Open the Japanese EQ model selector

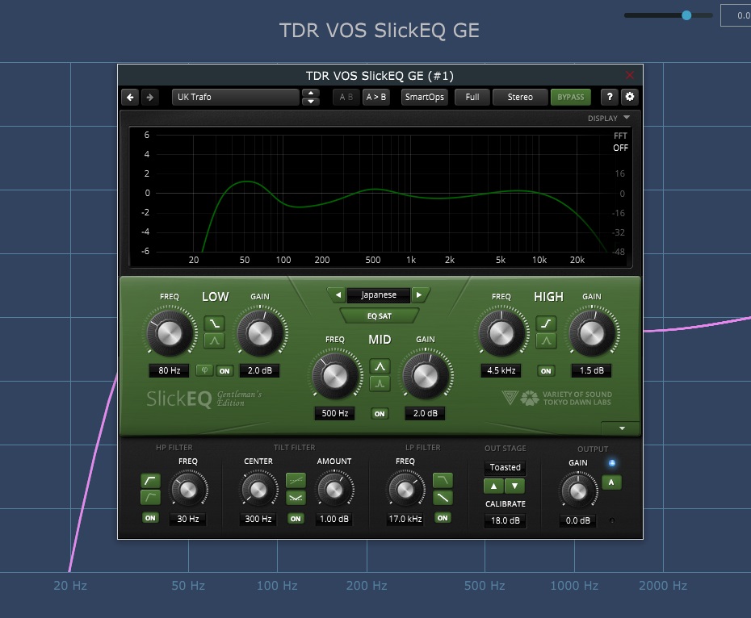click(379, 294)
